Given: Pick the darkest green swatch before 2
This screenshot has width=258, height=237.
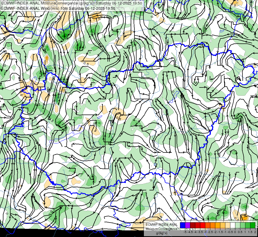Looking at the screenshot, I should 253,225.
